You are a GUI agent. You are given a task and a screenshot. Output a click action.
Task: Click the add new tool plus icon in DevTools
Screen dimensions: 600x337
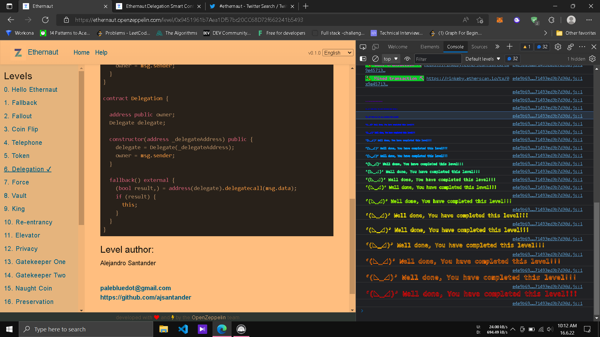point(510,46)
